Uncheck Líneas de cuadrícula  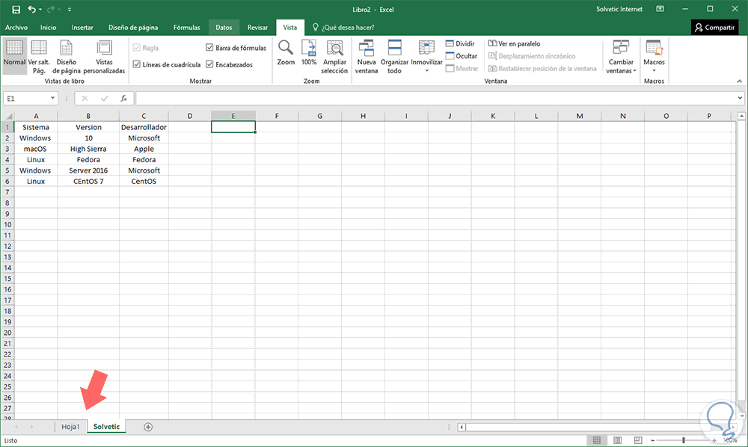point(138,64)
